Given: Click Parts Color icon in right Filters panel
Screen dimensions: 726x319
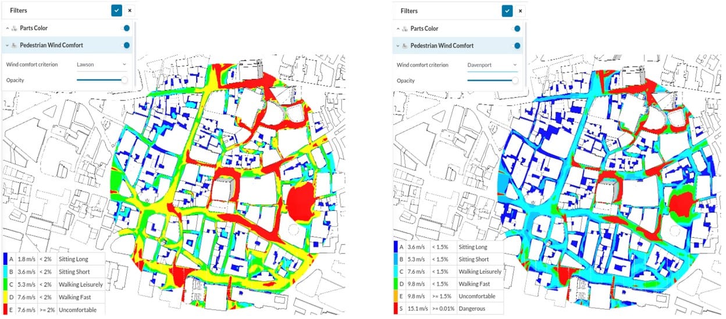Looking at the screenshot, I should pyautogui.click(x=405, y=28).
